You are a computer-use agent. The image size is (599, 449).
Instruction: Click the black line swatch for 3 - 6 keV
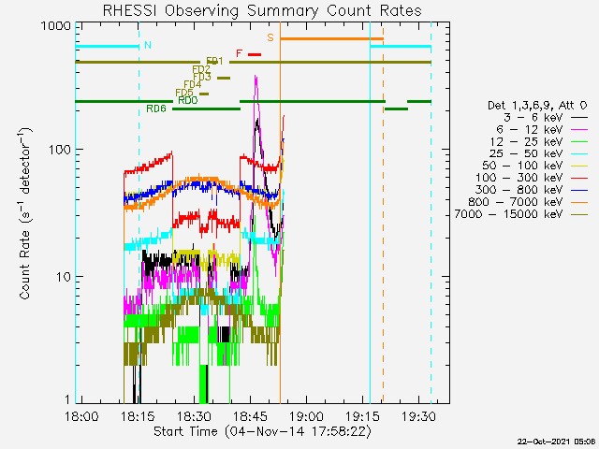(x=579, y=118)
